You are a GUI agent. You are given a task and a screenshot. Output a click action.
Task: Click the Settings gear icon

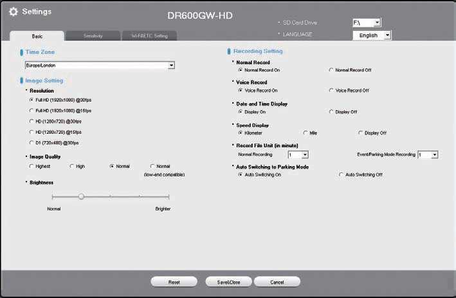click(13, 12)
